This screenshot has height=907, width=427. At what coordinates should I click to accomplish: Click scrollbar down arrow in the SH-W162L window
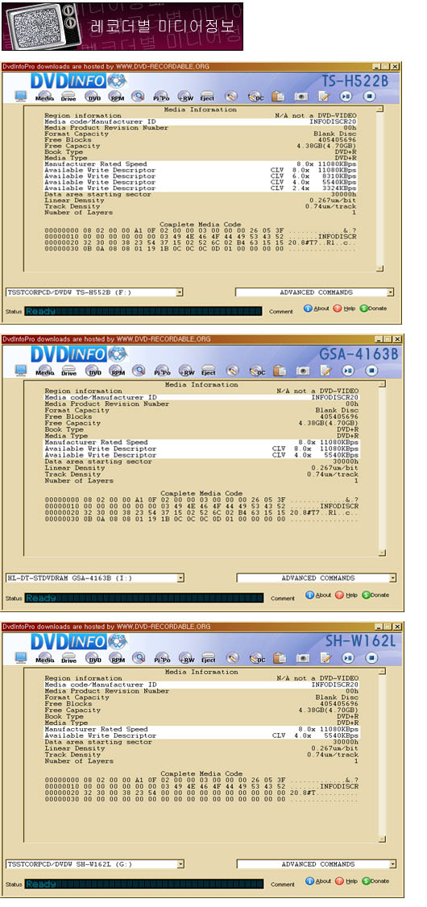[x=382, y=839]
